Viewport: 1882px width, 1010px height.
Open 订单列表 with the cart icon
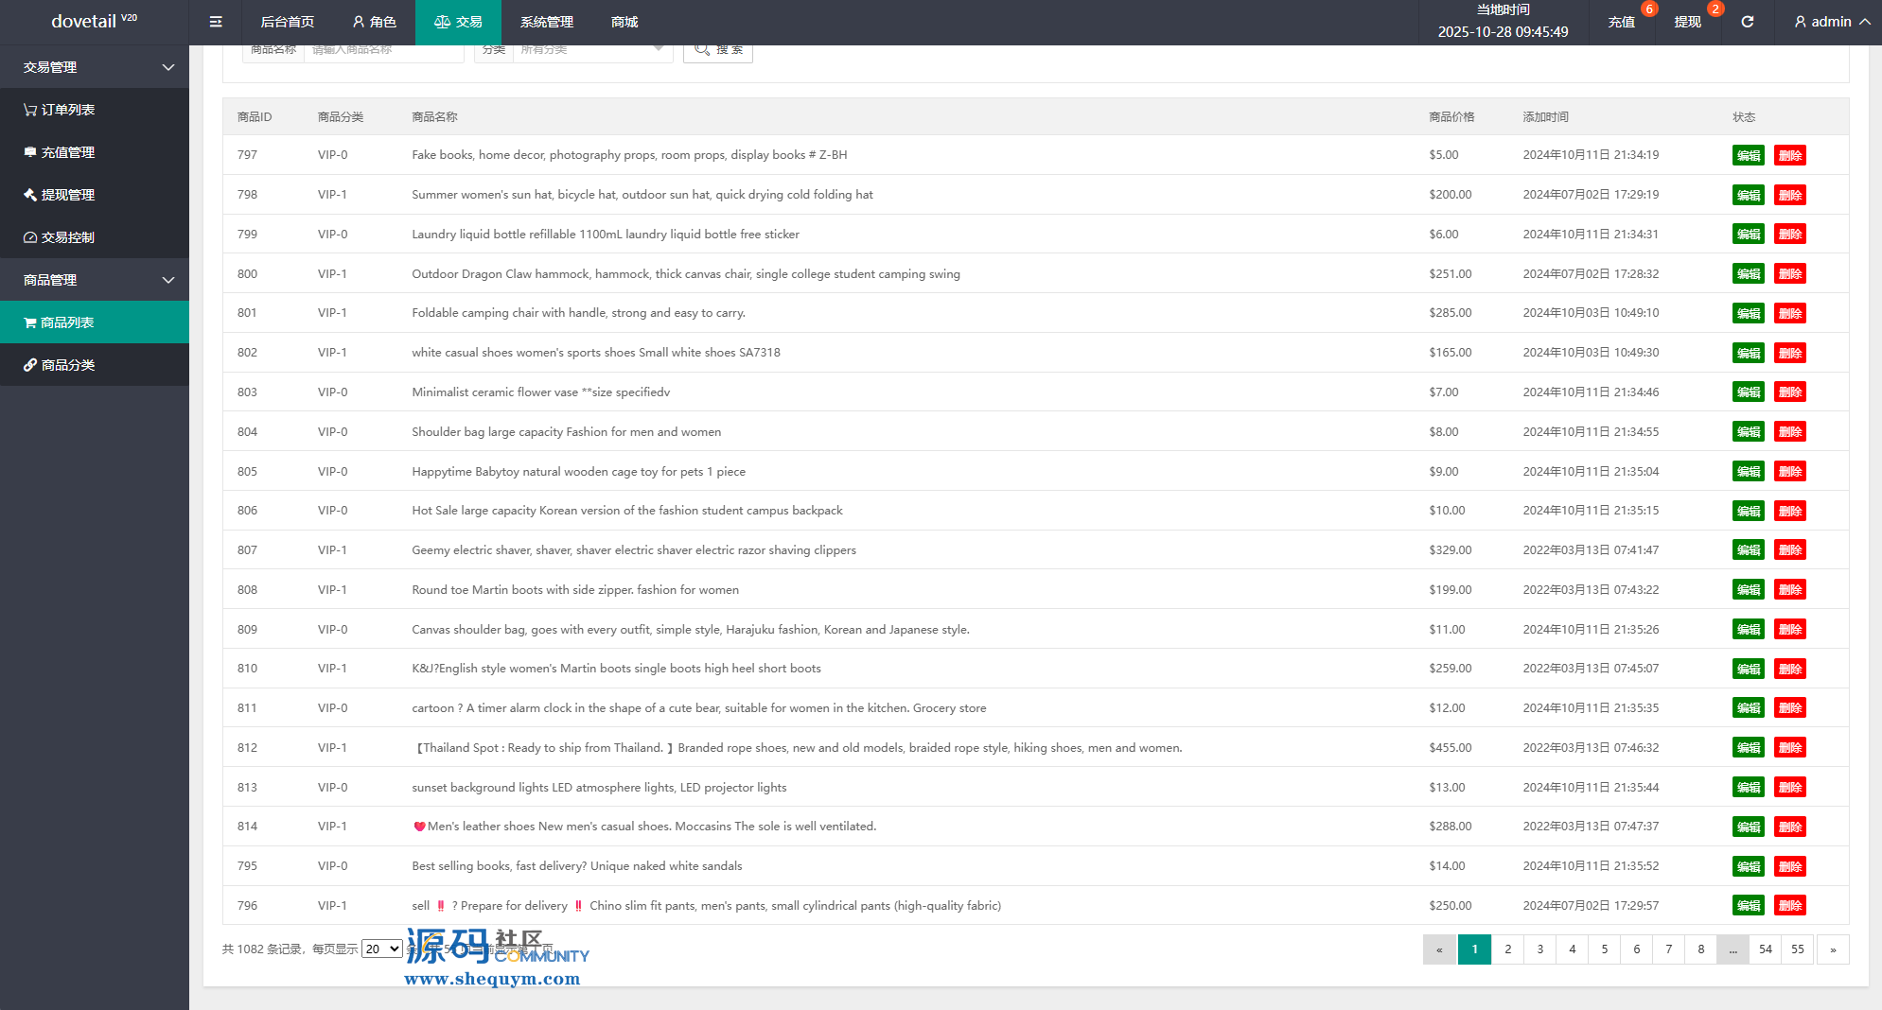coord(60,110)
